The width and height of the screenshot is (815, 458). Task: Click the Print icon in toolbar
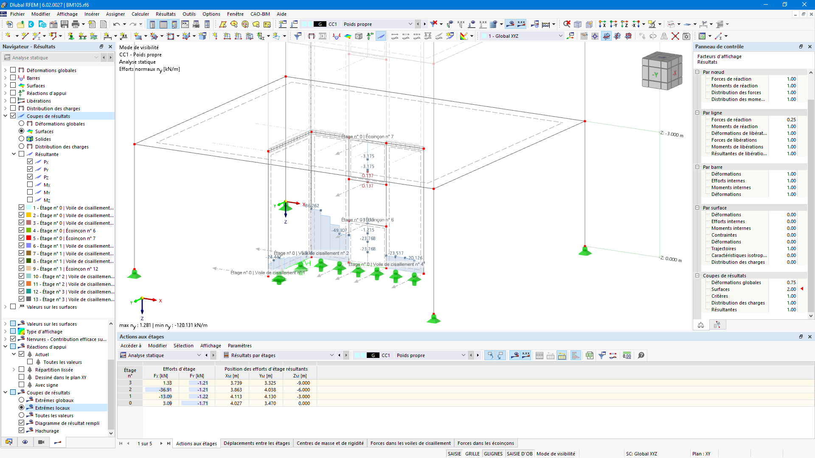tap(76, 24)
